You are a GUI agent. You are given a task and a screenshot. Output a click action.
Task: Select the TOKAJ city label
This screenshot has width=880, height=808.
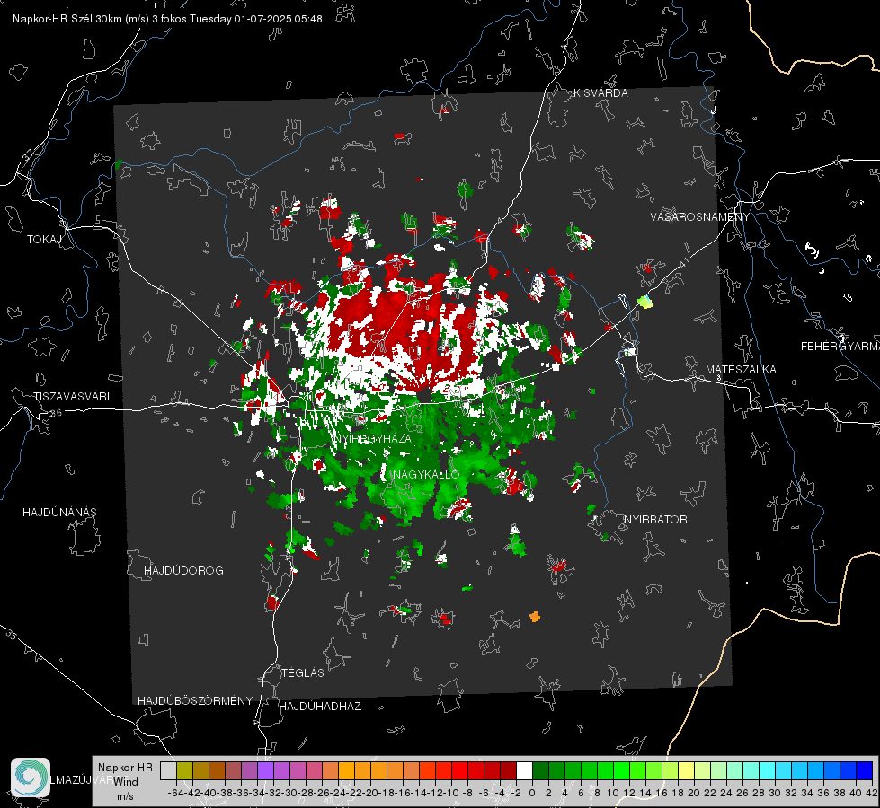point(44,240)
